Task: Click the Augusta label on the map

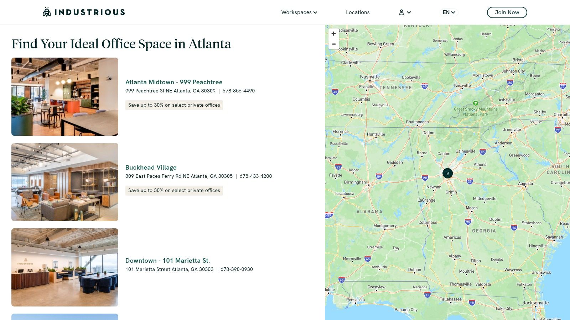Action: pos(525,184)
